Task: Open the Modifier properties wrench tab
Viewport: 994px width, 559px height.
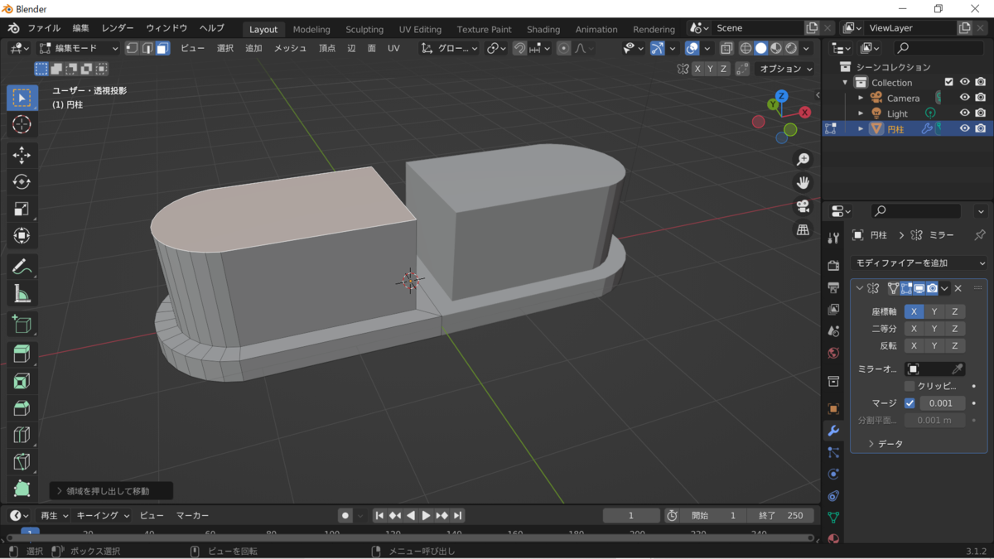Action: tap(833, 431)
